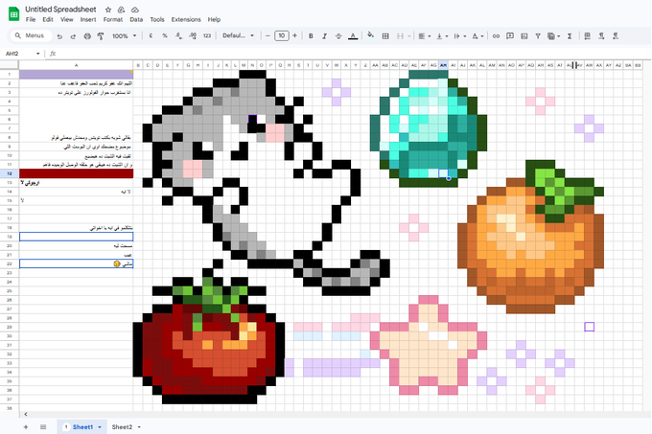Check the cloud save status icon
This screenshot has height=434, width=652.
tap(135, 10)
